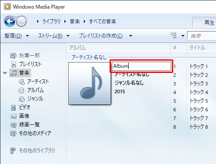Select トラック 5 in the list
The height and width of the screenshot is (164, 216).
199,101
